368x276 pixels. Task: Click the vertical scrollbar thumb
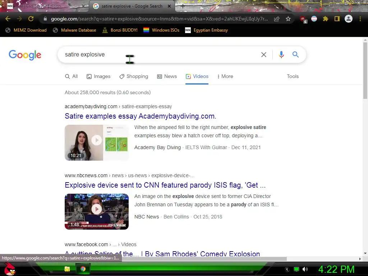coord(365,70)
